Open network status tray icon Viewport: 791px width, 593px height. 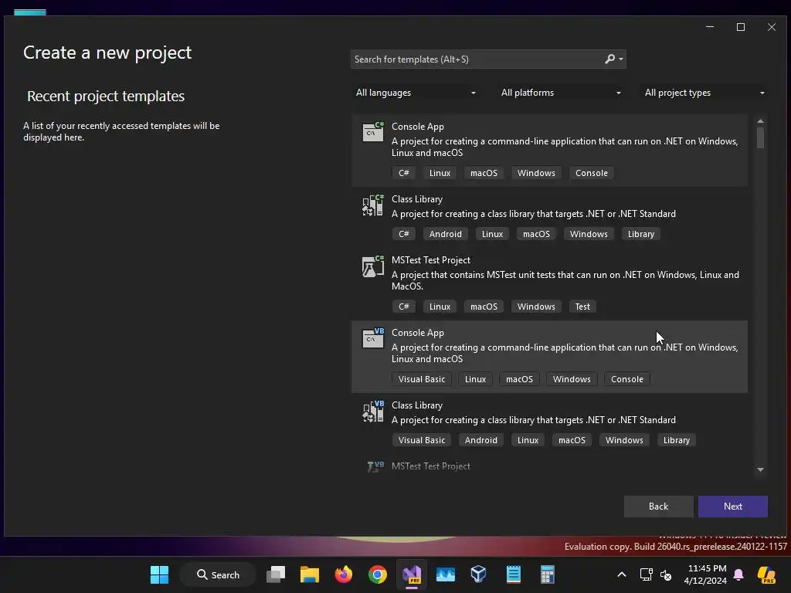646,574
